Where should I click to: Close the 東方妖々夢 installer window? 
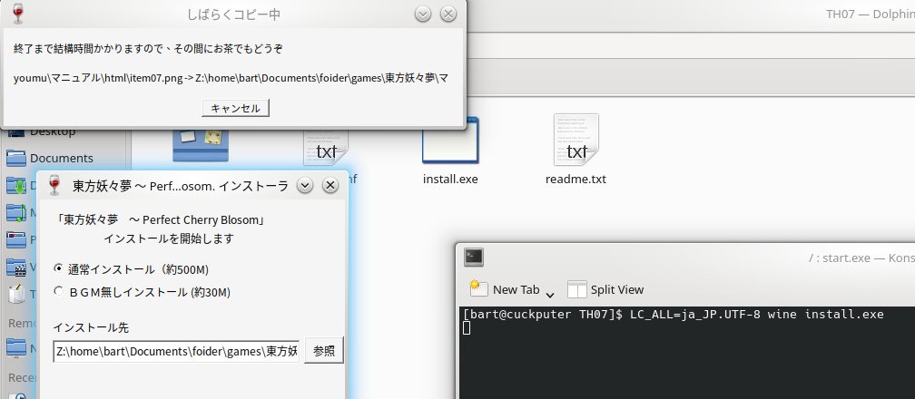[x=330, y=186]
